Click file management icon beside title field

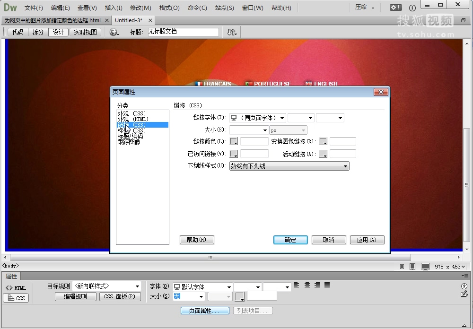pos(231,33)
